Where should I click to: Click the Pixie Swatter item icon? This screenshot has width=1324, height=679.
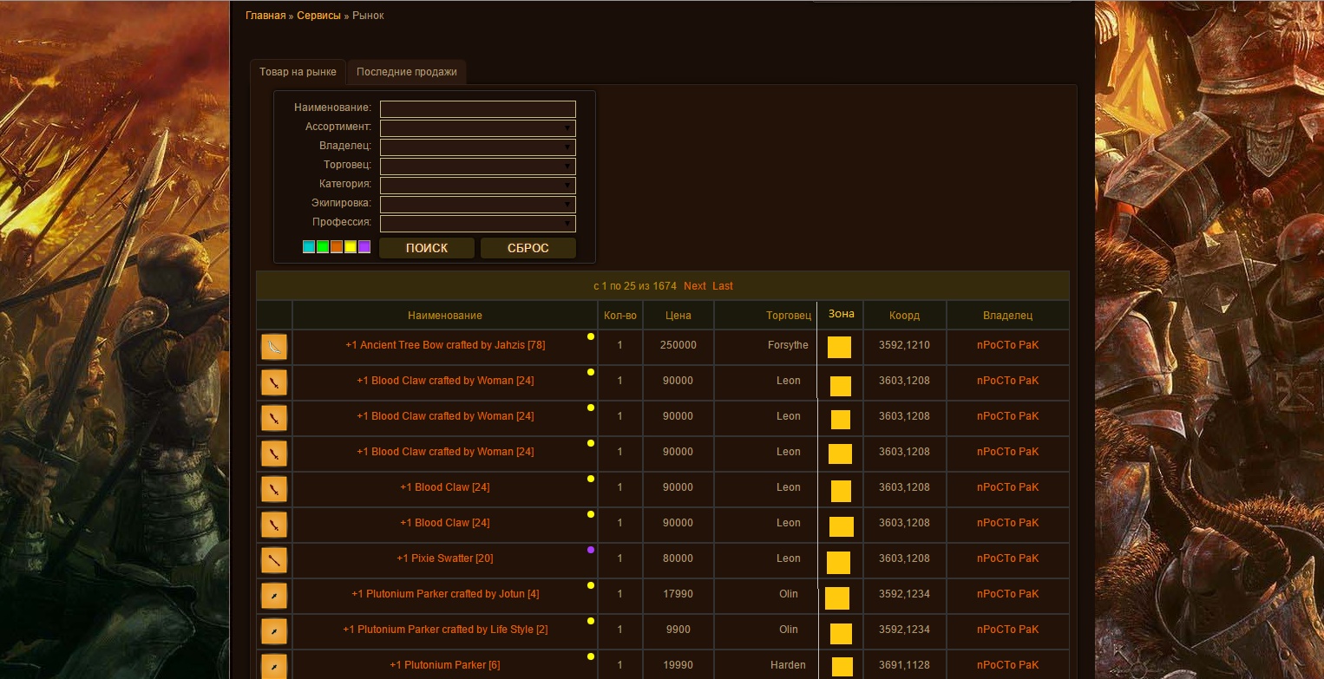pyautogui.click(x=274, y=560)
